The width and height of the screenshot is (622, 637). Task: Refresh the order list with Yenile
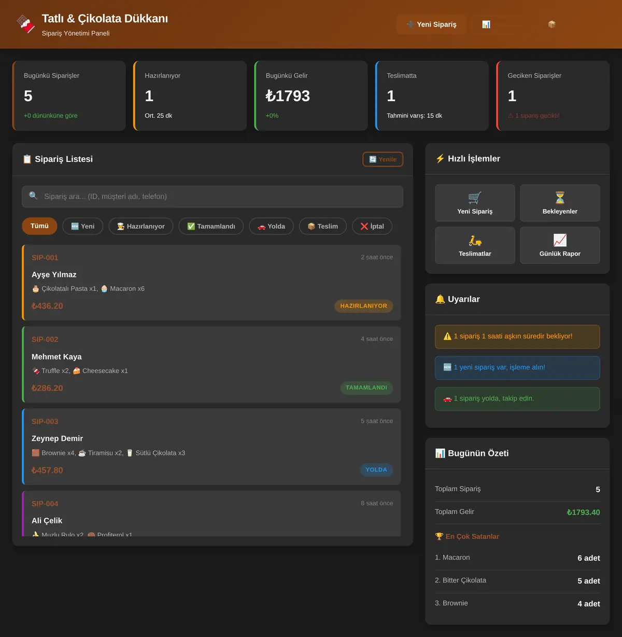pos(383,159)
